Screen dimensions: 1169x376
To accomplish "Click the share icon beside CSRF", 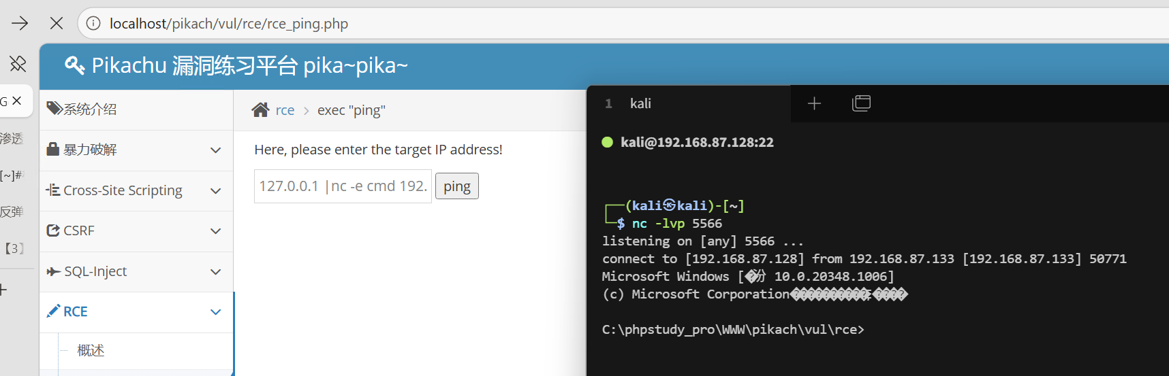I will (x=53, y=230).
